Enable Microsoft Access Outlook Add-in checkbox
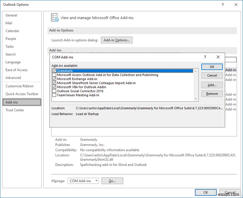 pos(54,75)
